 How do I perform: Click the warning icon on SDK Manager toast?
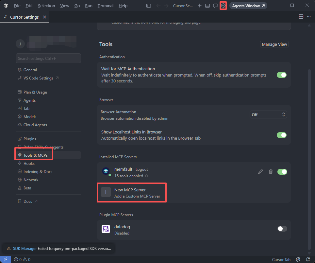(x=8, y=249)
